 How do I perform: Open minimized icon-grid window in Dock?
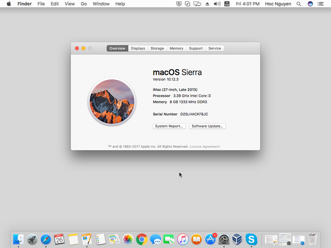[285, 239]
